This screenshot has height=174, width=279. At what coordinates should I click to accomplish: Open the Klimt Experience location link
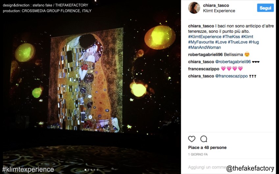click(x=219, y=11)
